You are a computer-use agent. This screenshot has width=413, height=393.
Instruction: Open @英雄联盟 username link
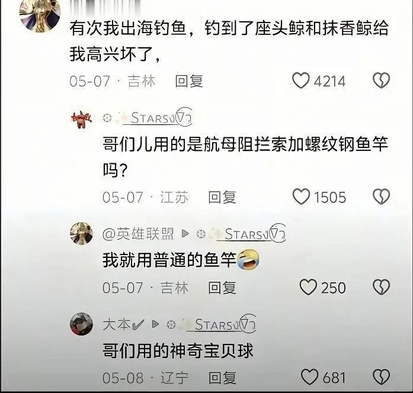[138, 234]
